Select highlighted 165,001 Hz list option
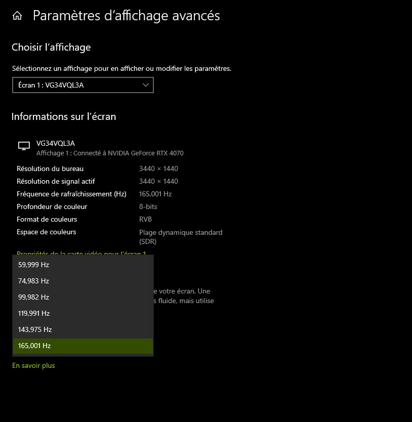The height and width of the screenshot is (422, 412). tap(83, 346)
